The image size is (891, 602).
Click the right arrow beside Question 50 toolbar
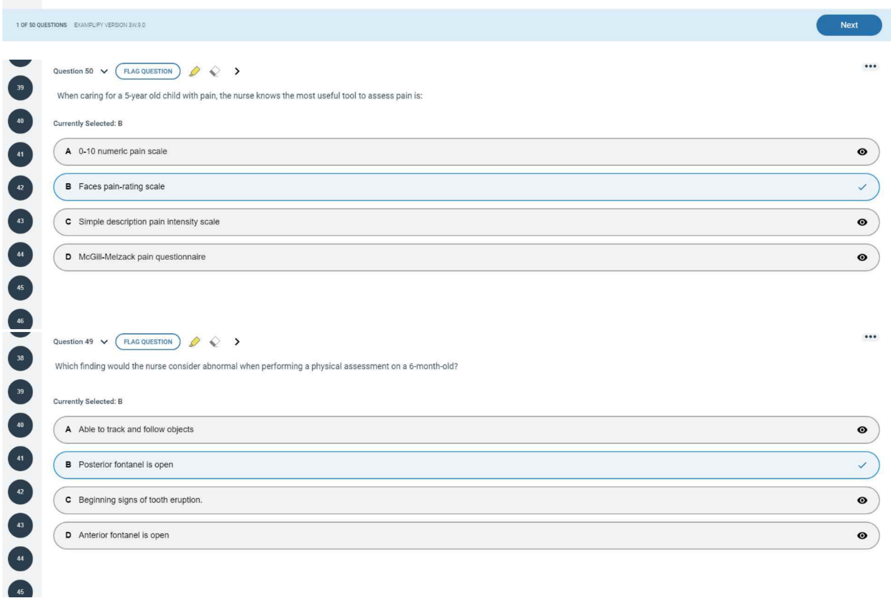(237, 71)
